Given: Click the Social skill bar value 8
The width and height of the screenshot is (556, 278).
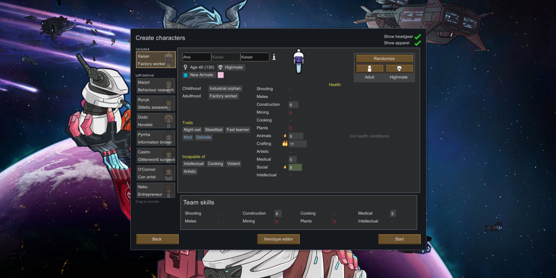Looking at the screenshot, I should [295, 167].
